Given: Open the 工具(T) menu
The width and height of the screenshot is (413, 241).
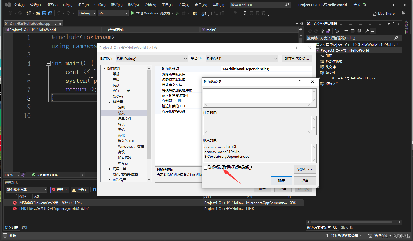Looking at the screenshot, I should [x=167, y=5].
